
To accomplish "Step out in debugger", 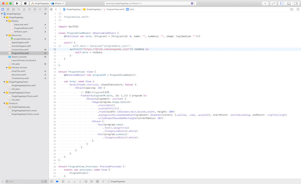I will (80, 181).
